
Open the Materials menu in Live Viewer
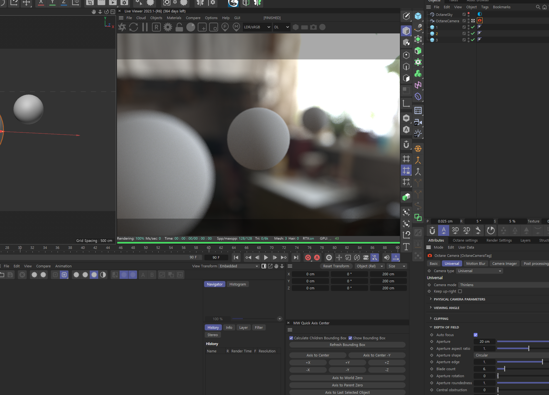(x=174, y=18)
